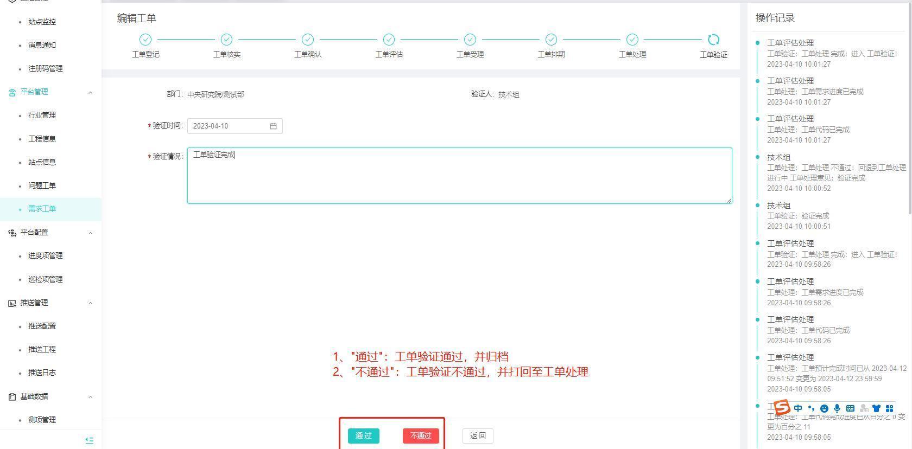Open the IME toolbox four-squares icon
The height and width of the screenshot is (449, 912).
[889, 408]
